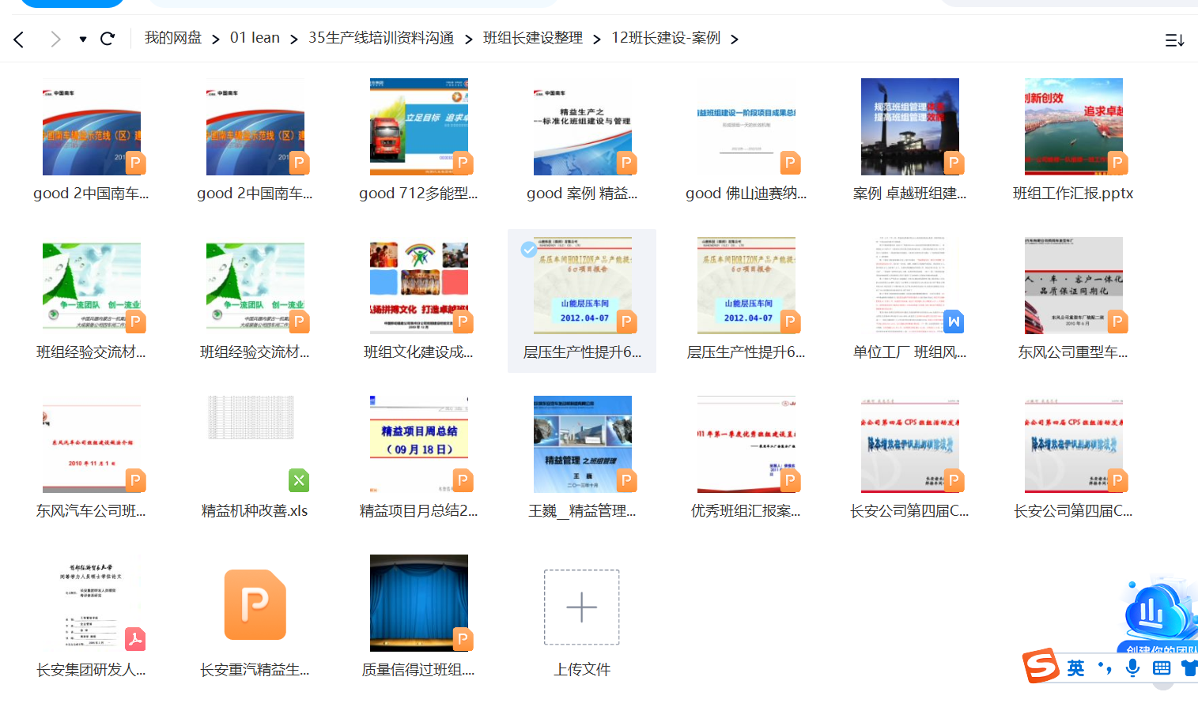Open the 精益机种改善.xls spreadsheet file
The height and width of the screenshot is (707, 1198).
click(x=255, y=444)
